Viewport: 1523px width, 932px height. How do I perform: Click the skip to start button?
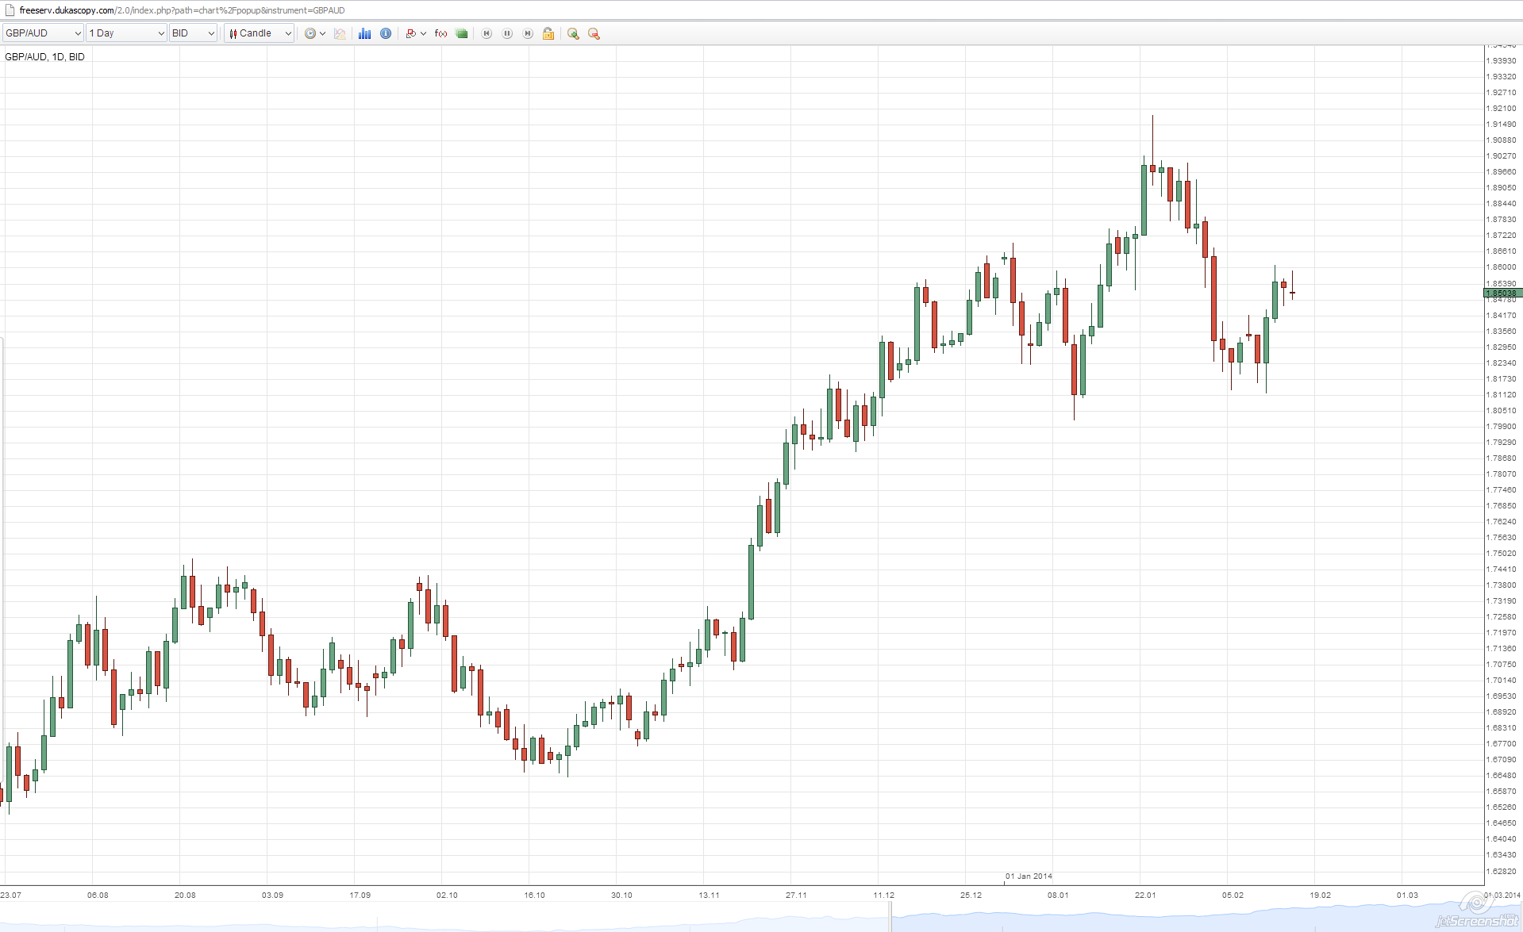[x=487, y=33]
